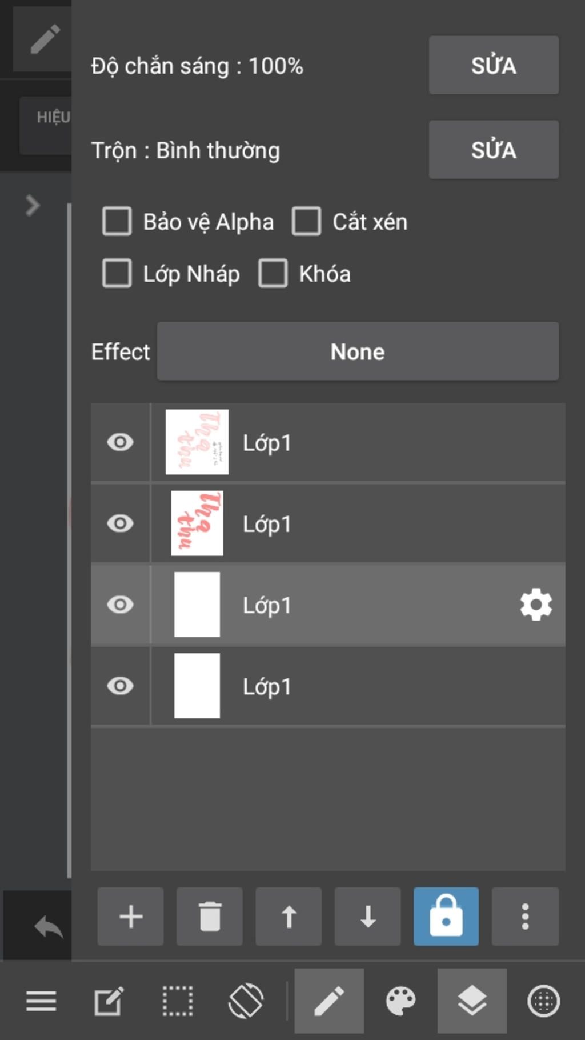
Task: Tap the rotate canvas icon
Action: pyautogui.click(x=246, y=1001)
